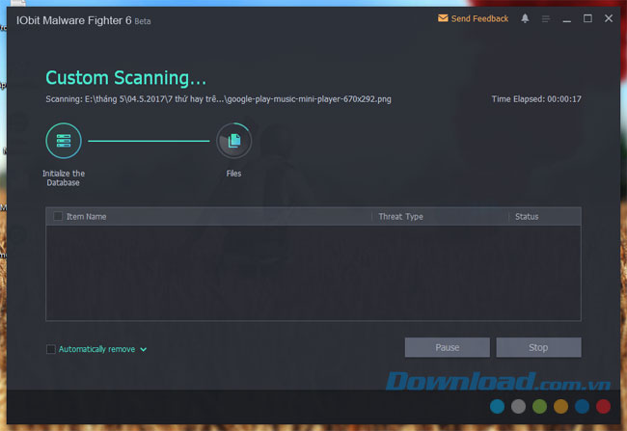
Task: Sort by Status column header
Action: click(x=527, y=217)
